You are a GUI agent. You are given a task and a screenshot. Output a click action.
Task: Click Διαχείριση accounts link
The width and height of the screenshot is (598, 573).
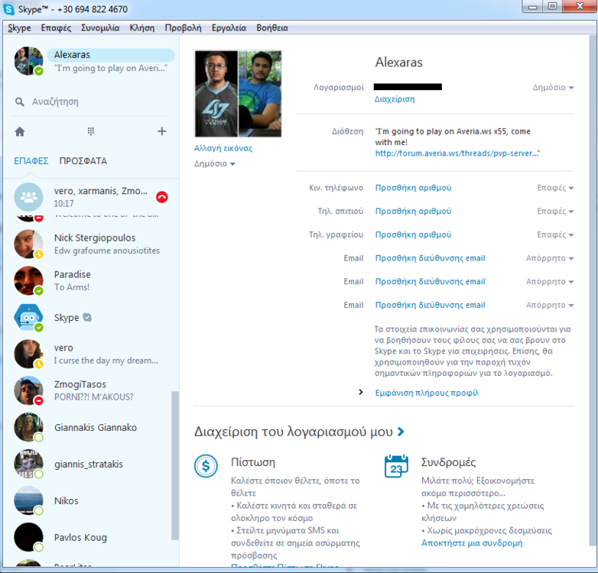pyautogui.click(x=395, y=99)
